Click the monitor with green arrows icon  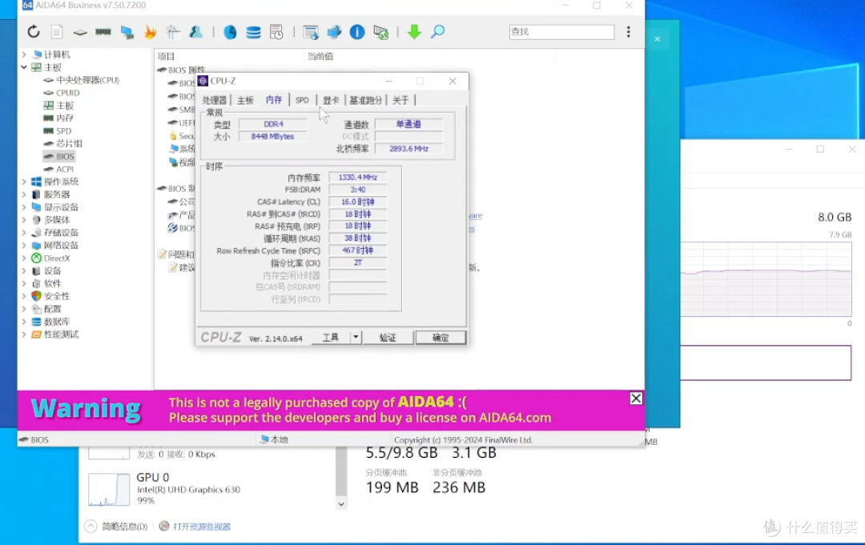click(x=380, y=32)
